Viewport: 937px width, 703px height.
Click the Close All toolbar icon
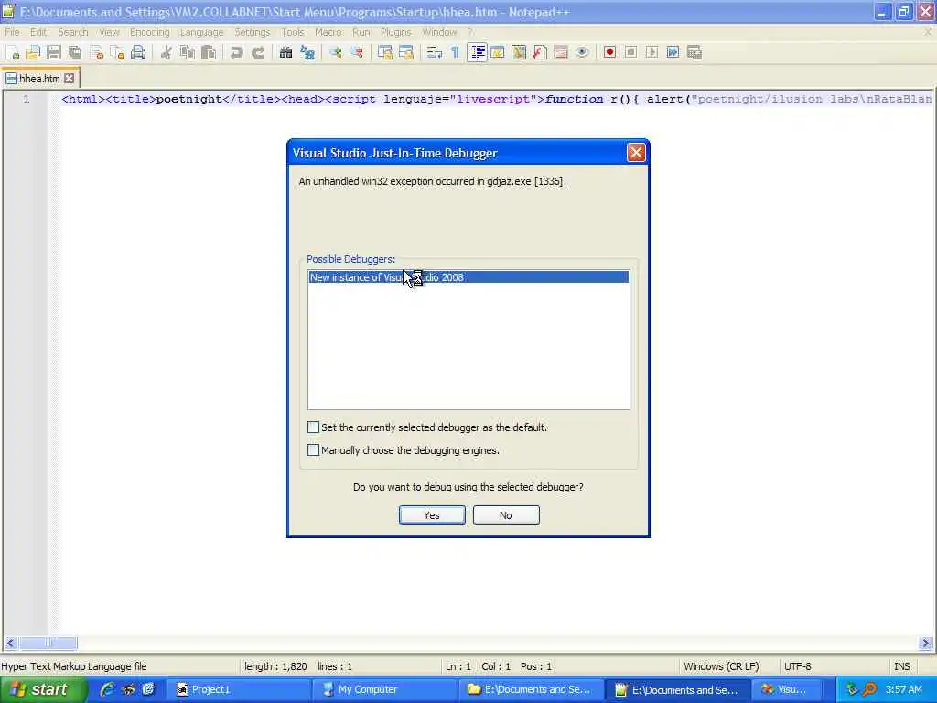click(x=117, y=52)
